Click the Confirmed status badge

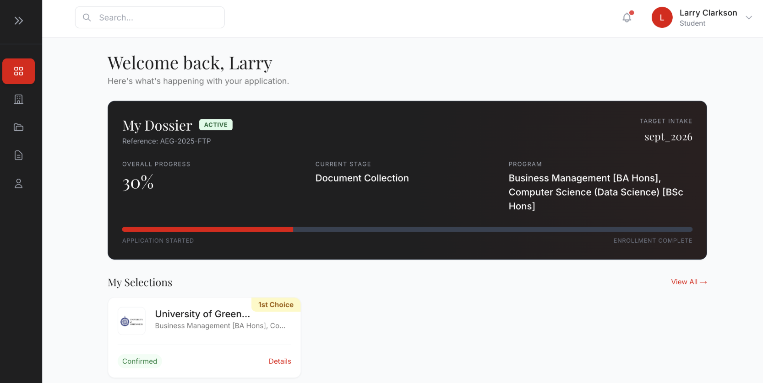coord(140,361)
